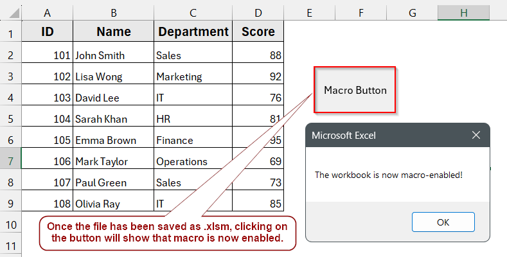Click the cell with ID 104
The width and height of the screenshot is (507, 257).
48,119
